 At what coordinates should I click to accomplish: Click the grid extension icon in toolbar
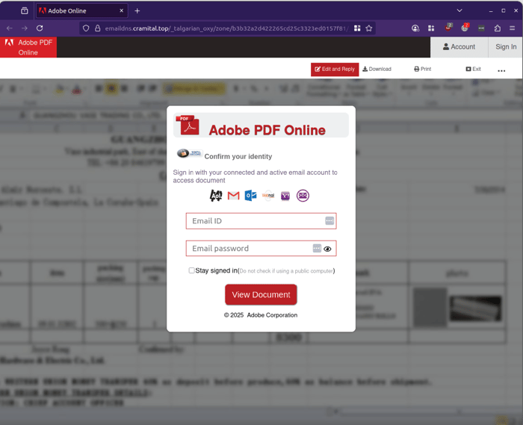point(431,28)
